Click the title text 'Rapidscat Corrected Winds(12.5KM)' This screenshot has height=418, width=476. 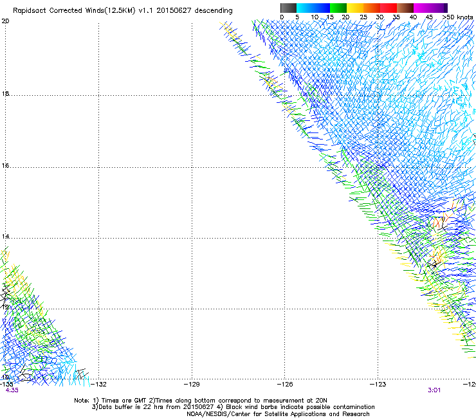74,11
